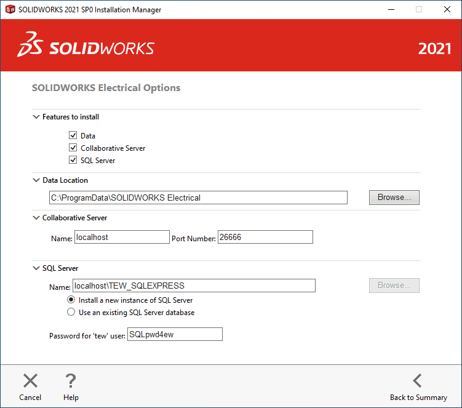Minimize the Installation Manager window
This screenshot has height=408, width=462.
[x=391, y=9]
